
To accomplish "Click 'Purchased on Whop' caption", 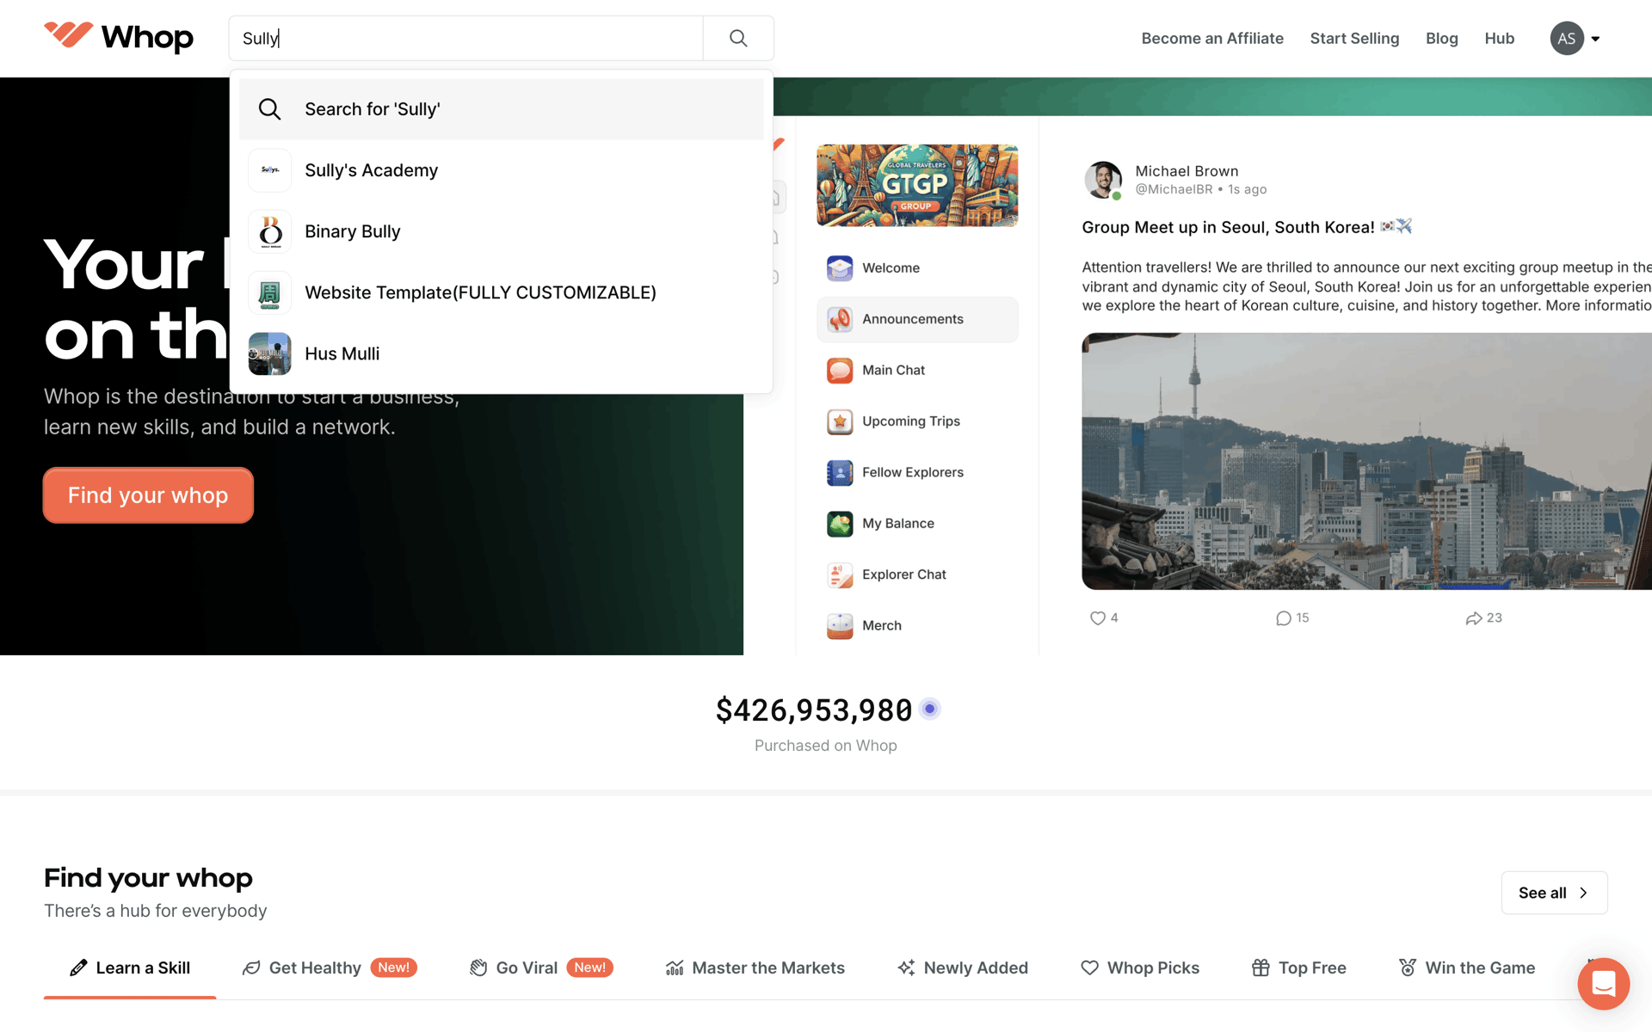I will coord(826,746).
